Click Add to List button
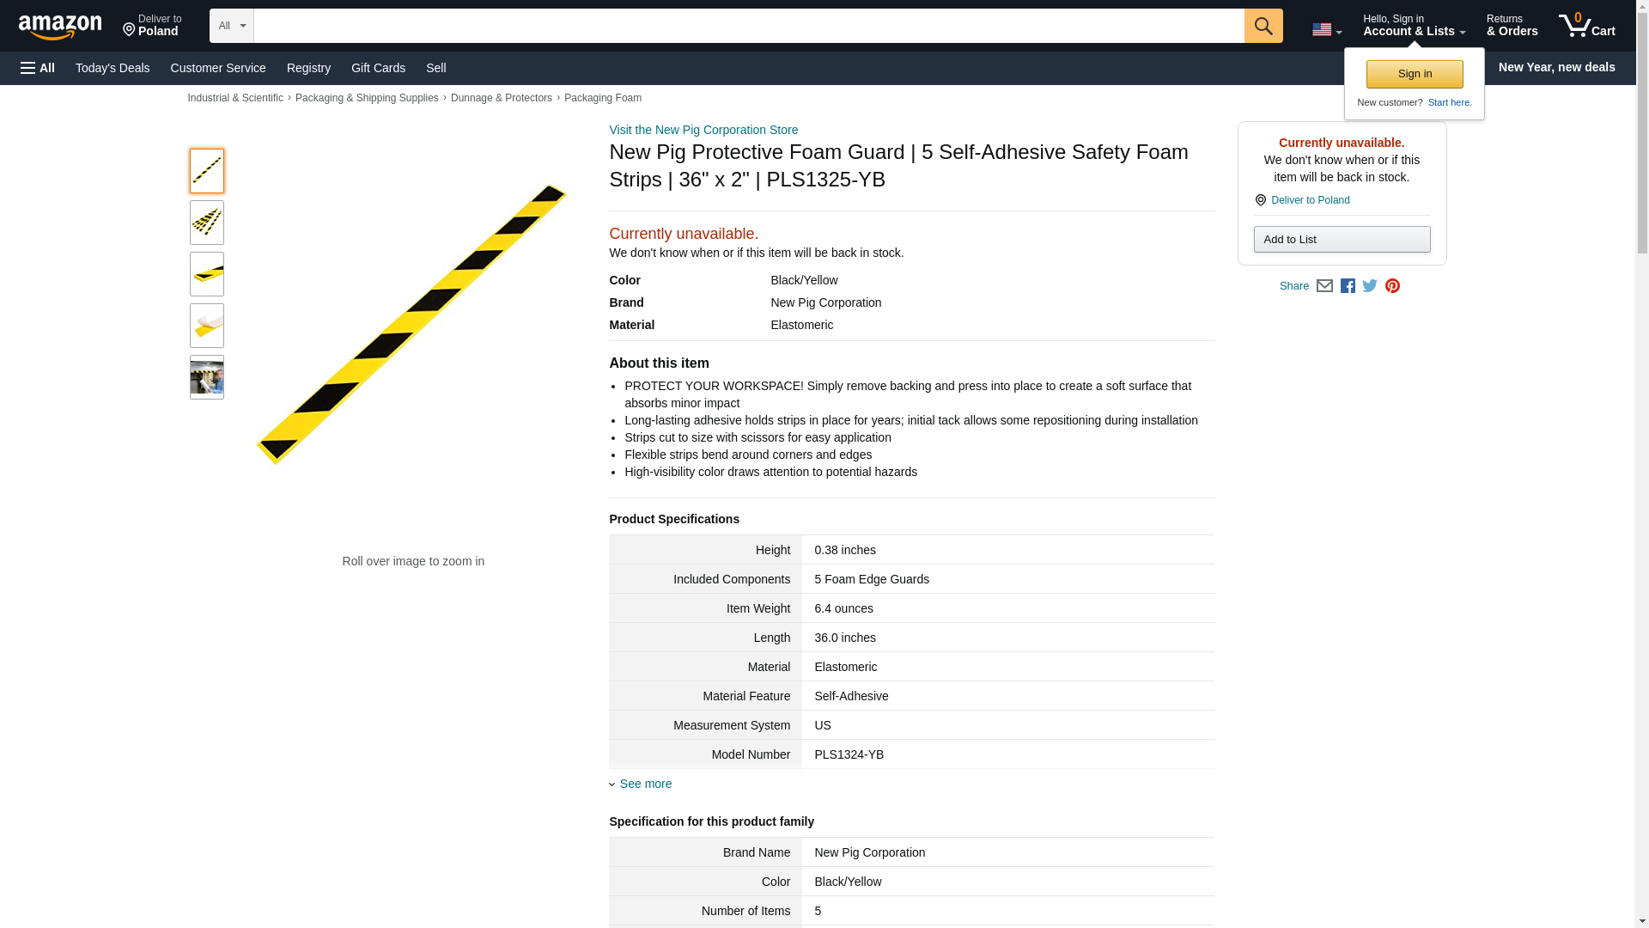The height and width of the screenshot is (928, 1649). point(1342,240)
